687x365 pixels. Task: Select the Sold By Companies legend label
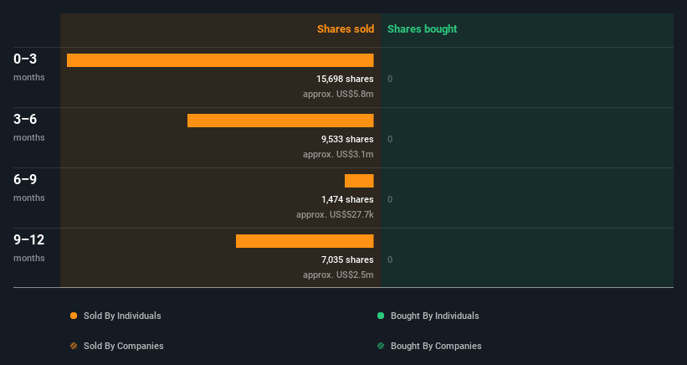(124, 346)
